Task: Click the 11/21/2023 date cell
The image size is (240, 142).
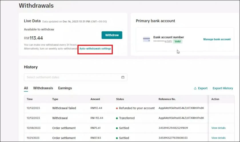Action: tap(33, 138)
